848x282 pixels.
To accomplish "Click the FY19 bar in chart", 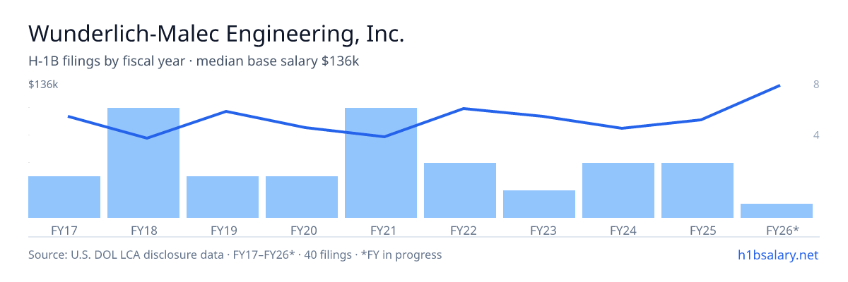I will click(x=223, y=197).
